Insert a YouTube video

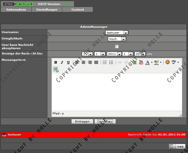[x=141, y=62]
